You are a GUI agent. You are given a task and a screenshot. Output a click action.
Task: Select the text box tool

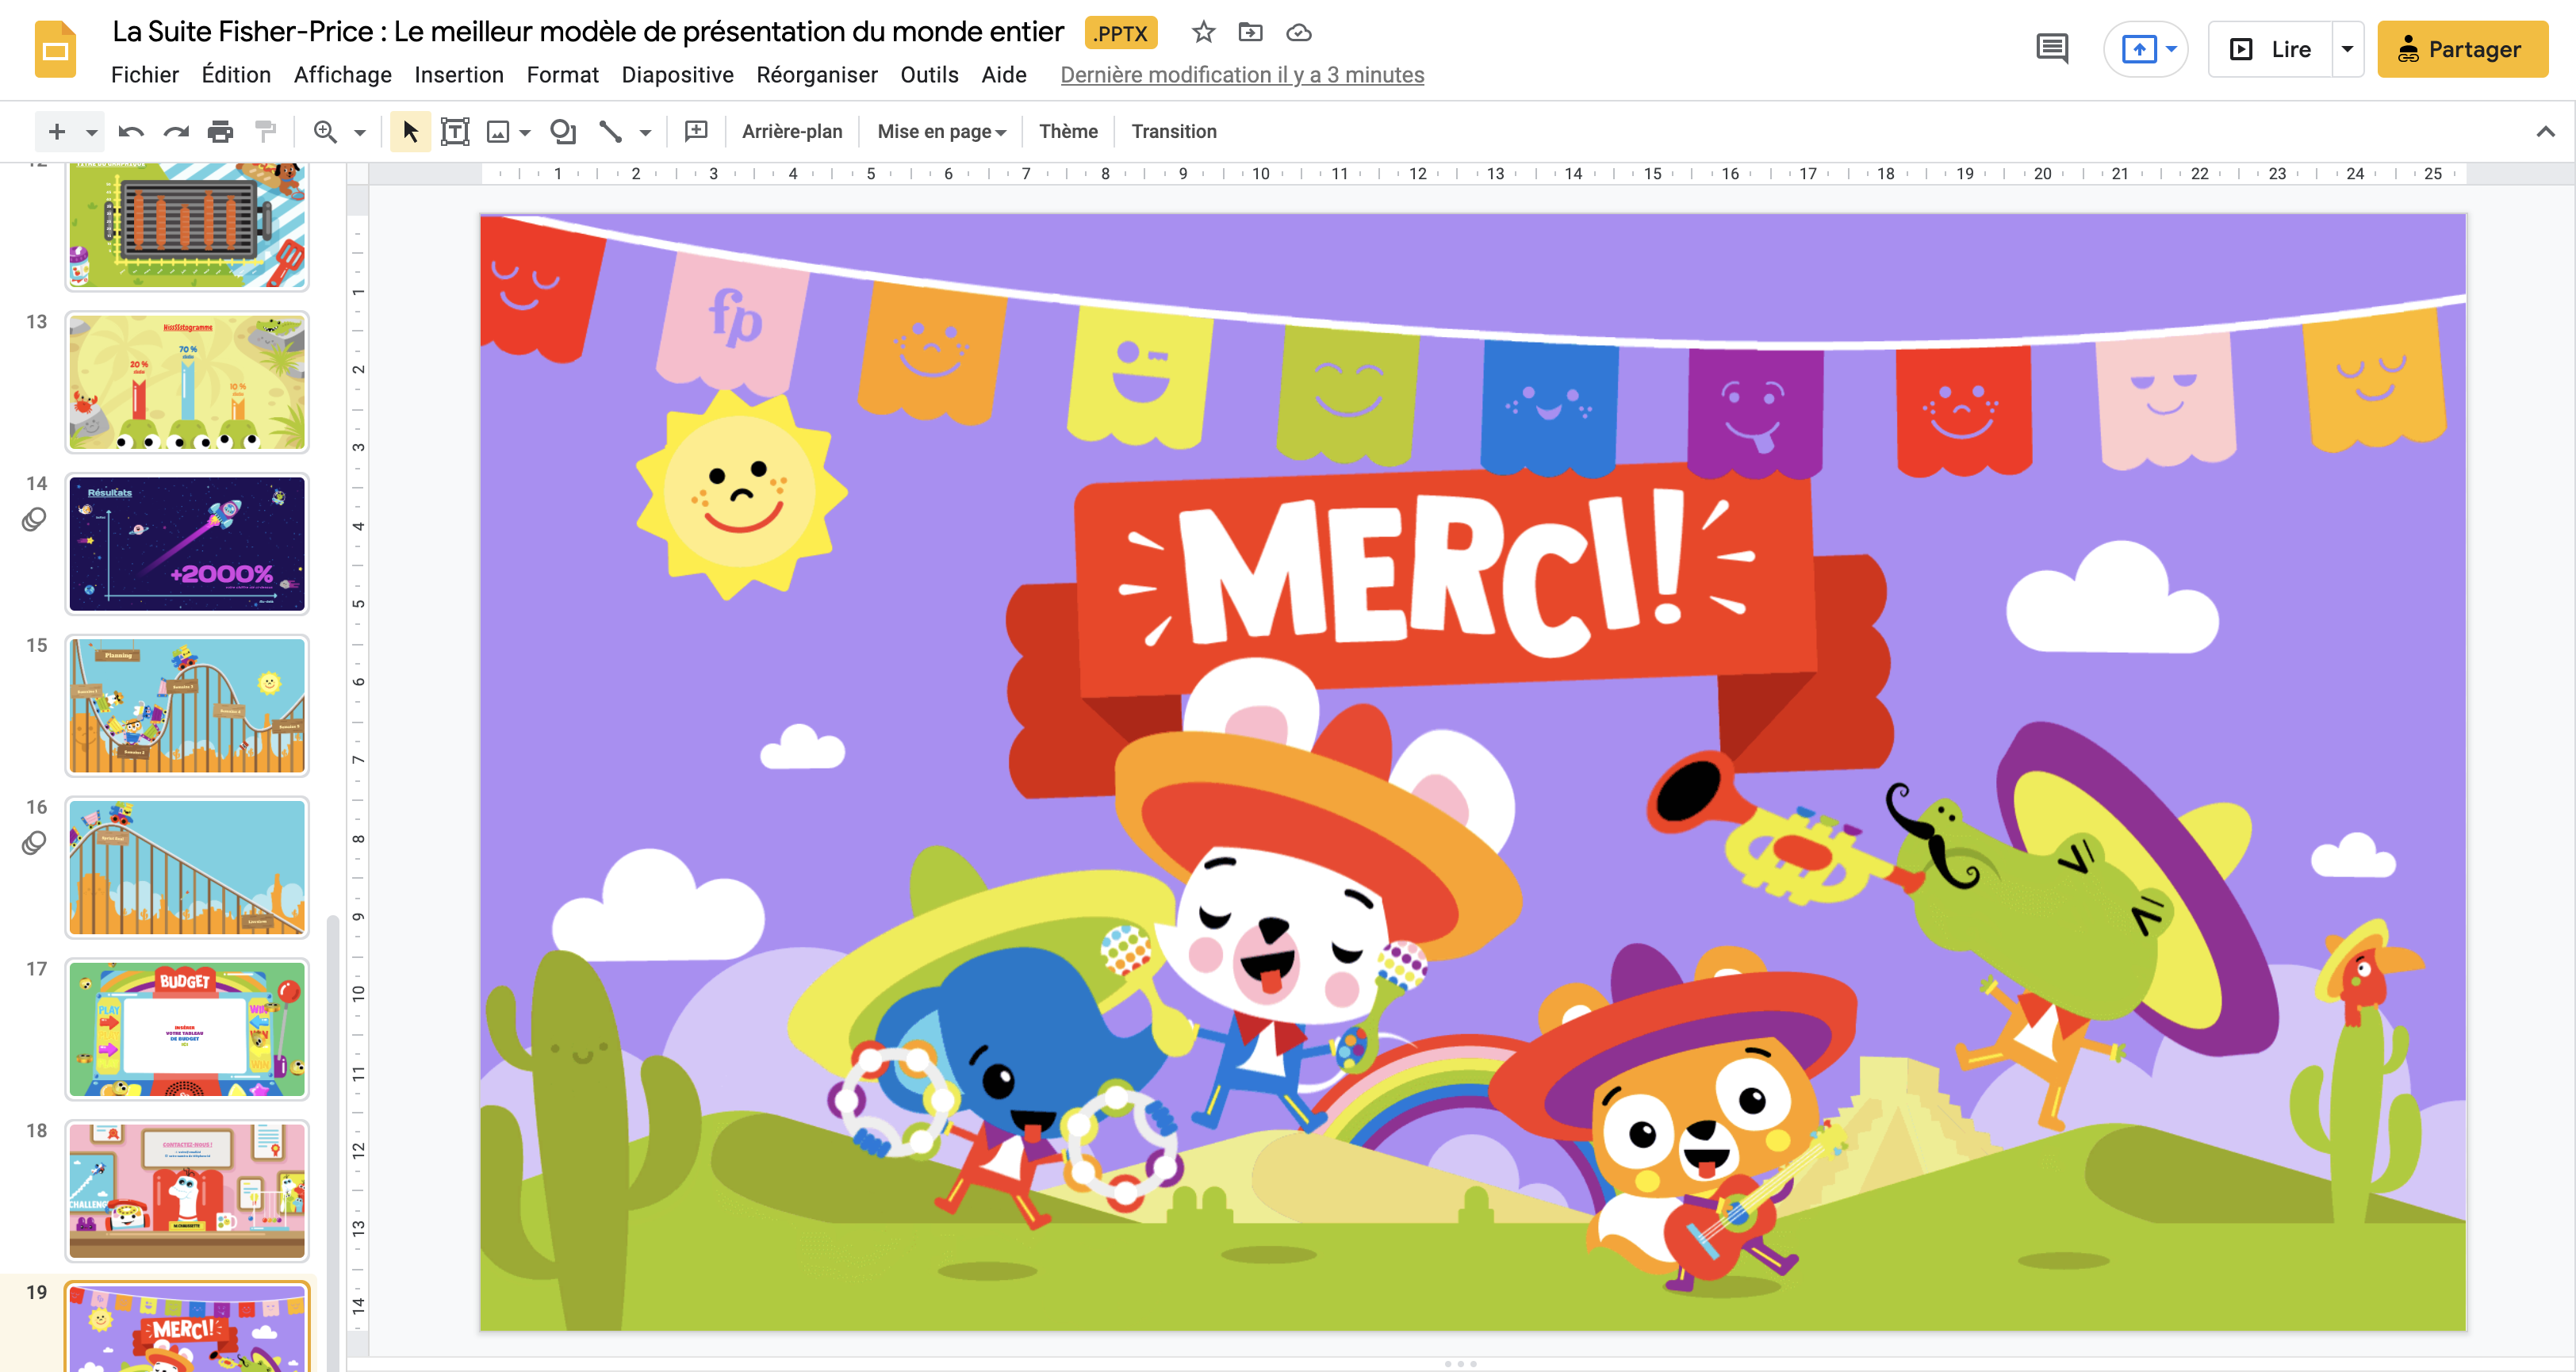(x=455, y=131)
